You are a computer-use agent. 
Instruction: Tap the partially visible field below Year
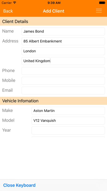coord(68,137)
